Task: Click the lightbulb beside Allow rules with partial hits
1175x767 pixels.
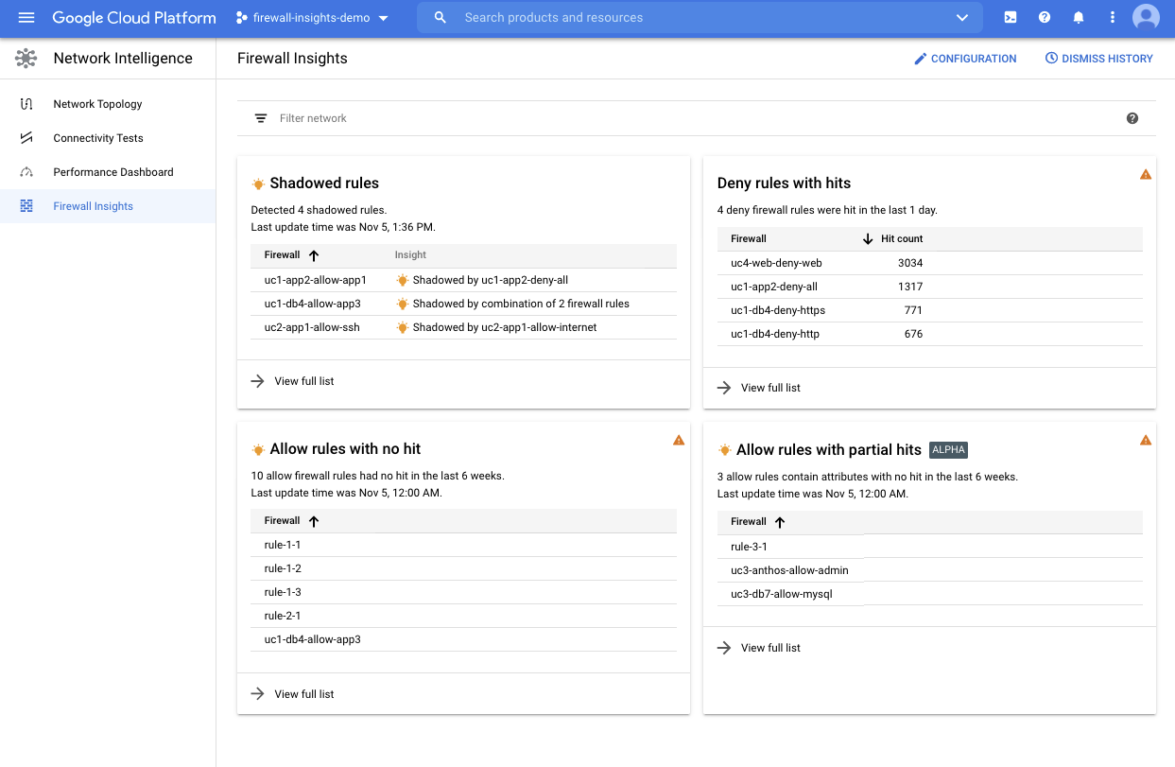Action: pyautogui.click(x=725, y=450)
